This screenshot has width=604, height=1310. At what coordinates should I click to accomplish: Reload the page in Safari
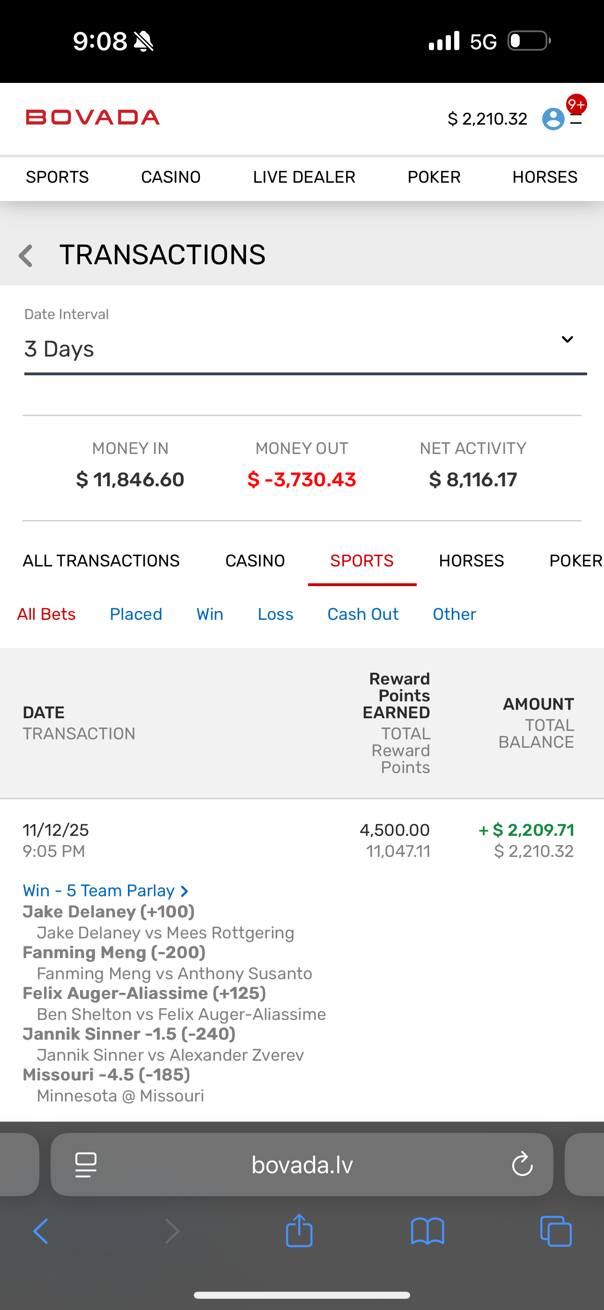coord(522,1165)
